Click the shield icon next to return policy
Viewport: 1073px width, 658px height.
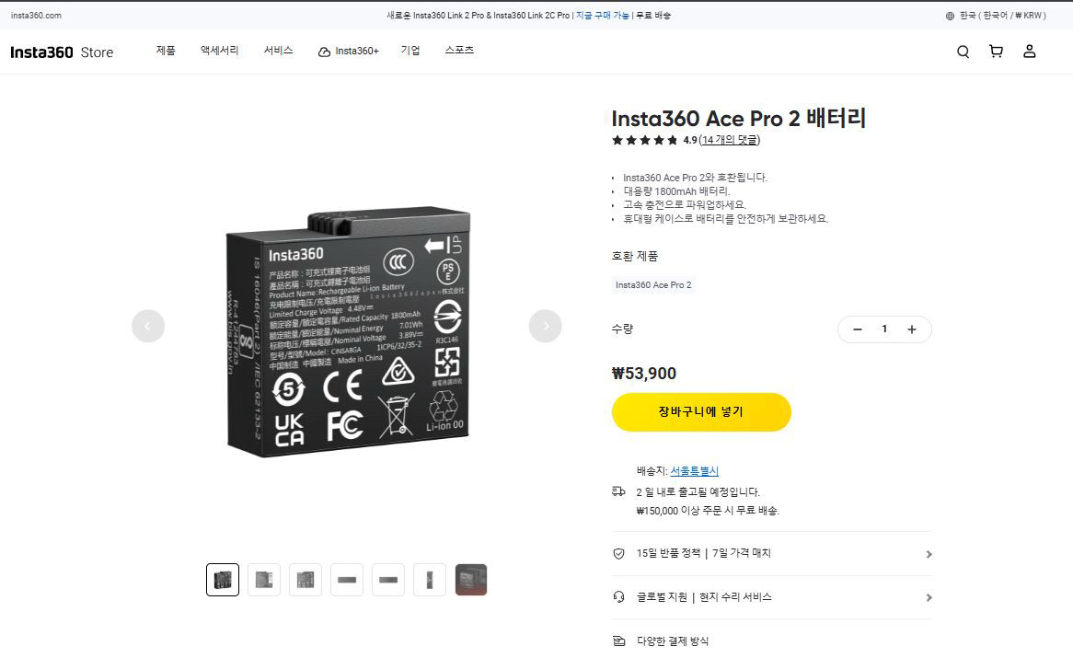pyautogui.click(x=618, y=553)
